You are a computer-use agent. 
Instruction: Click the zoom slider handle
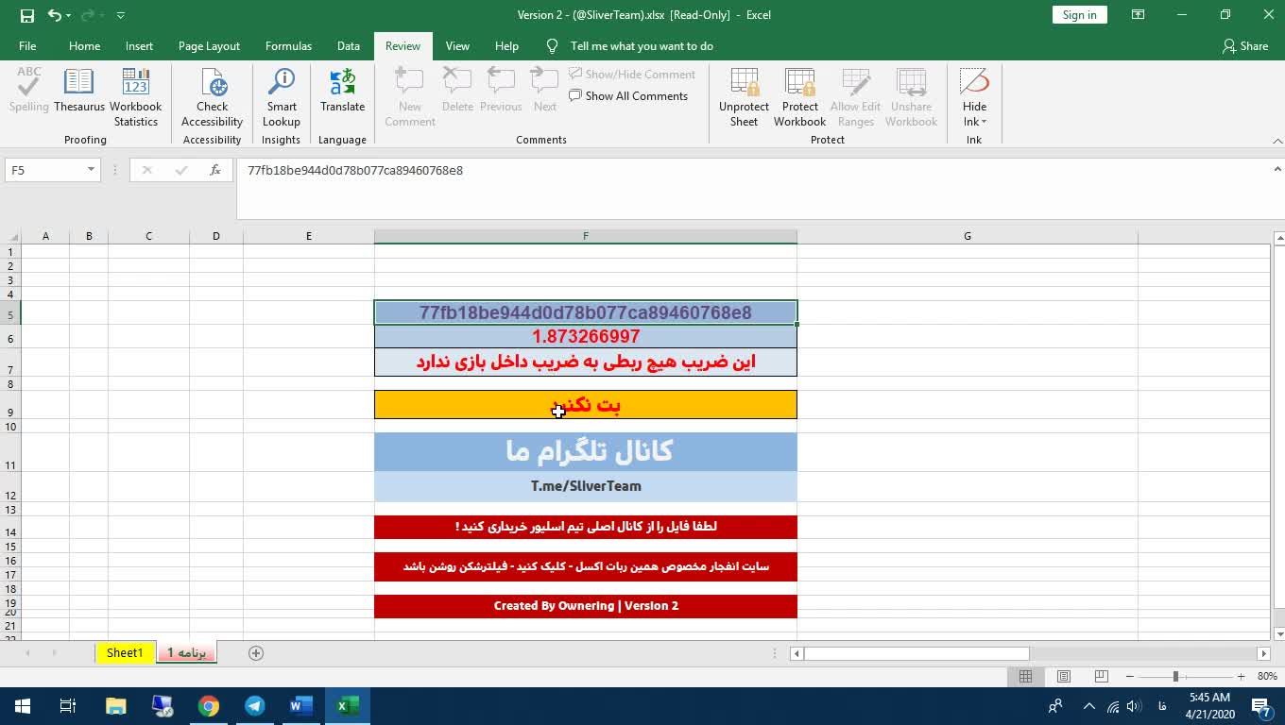tap(1175, 677)
